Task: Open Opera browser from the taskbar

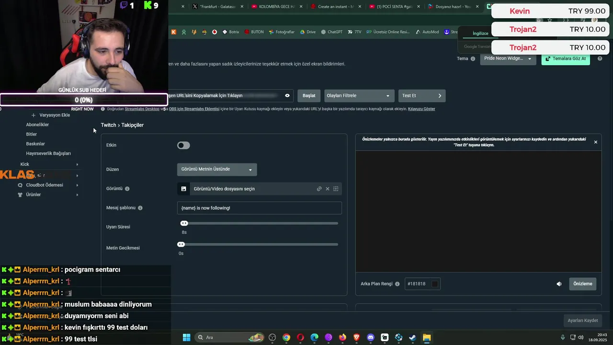Action: (300, 337)
